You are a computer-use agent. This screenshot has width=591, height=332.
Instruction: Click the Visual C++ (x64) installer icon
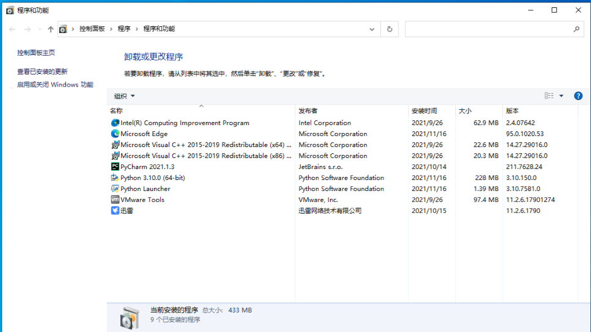tap(115, 145)
